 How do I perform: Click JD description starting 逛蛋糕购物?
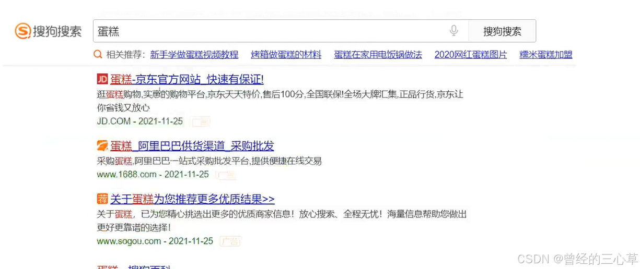280,101
